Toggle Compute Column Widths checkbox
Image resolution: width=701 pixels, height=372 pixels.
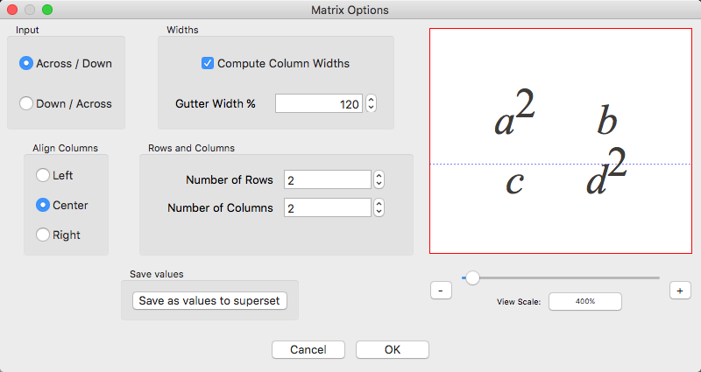[208, 63]
